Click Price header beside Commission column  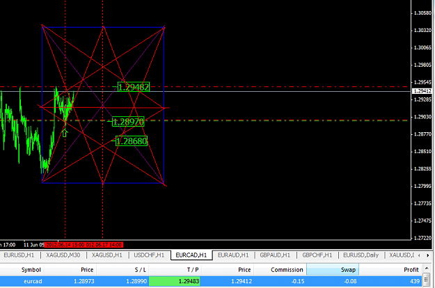(x=244, y=270)
